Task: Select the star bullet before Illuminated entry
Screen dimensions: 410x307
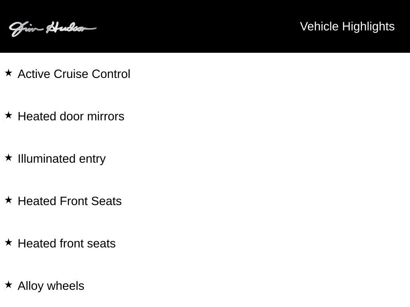Action: (x=8, y=158)
